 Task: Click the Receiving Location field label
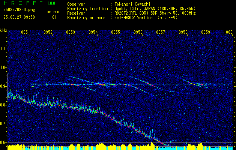(87, 9)
